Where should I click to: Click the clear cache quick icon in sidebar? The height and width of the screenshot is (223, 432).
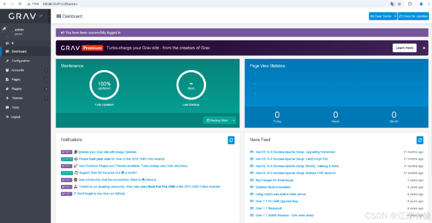(x=8, y=43)
